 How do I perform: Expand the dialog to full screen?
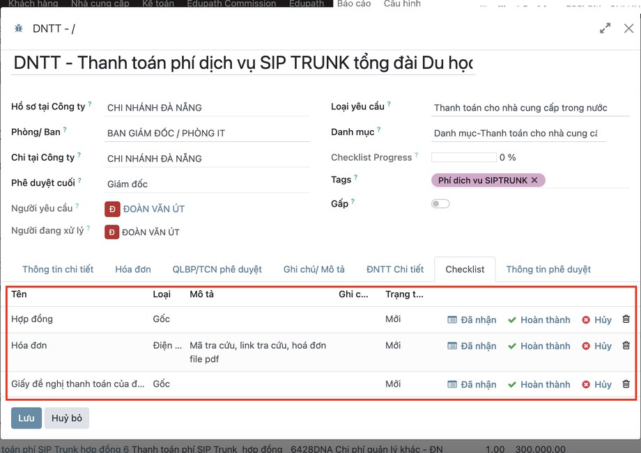coord(605,28)
